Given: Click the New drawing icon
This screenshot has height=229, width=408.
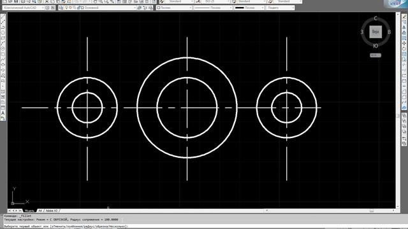Looking at the screenshot, I should click(4, 1).
